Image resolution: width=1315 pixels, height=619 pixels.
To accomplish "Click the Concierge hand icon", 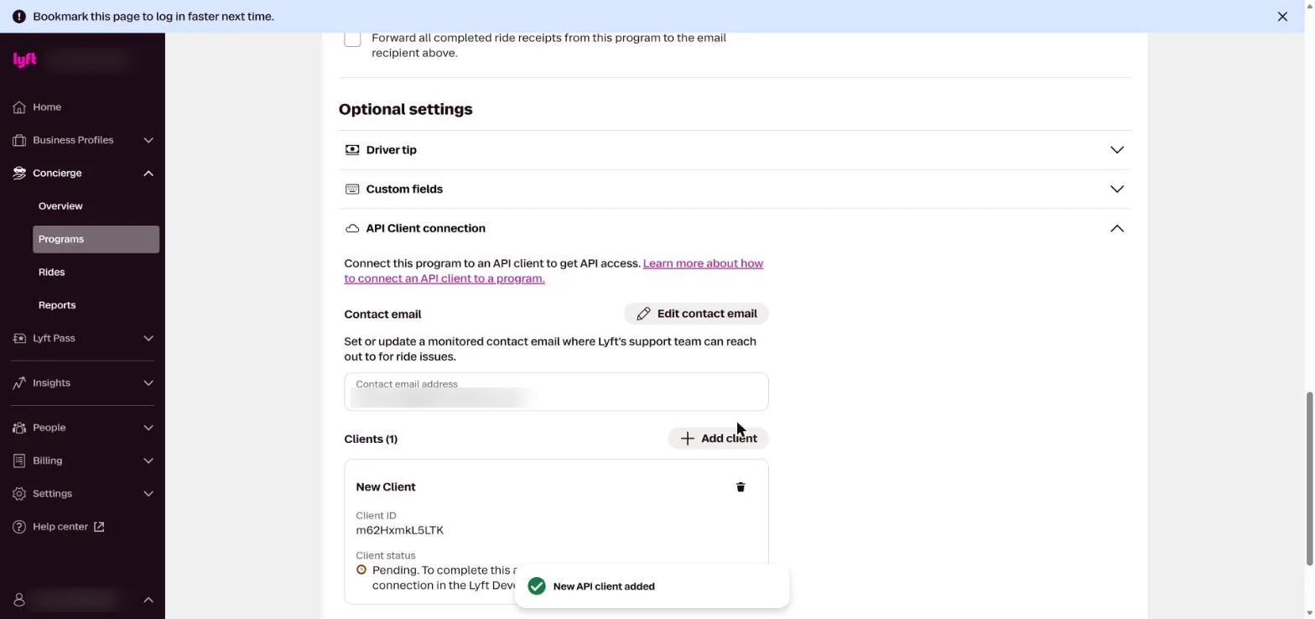I will click(19, 174).
